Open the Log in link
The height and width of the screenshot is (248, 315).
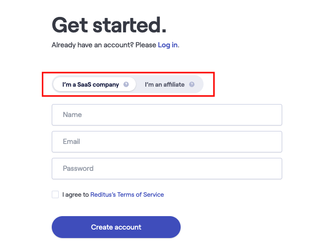coord(168,45)
